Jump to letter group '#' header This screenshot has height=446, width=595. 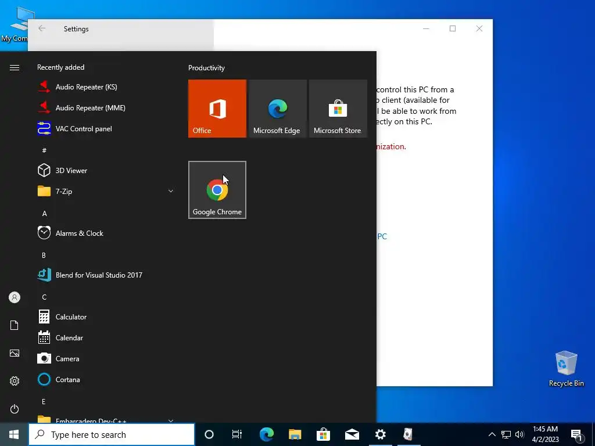44,150
